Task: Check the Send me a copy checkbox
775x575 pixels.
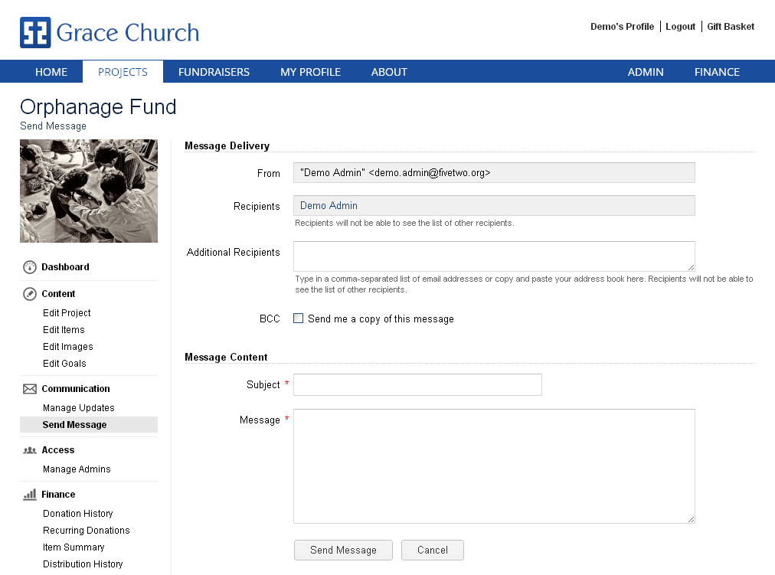Action: point(298,319)
